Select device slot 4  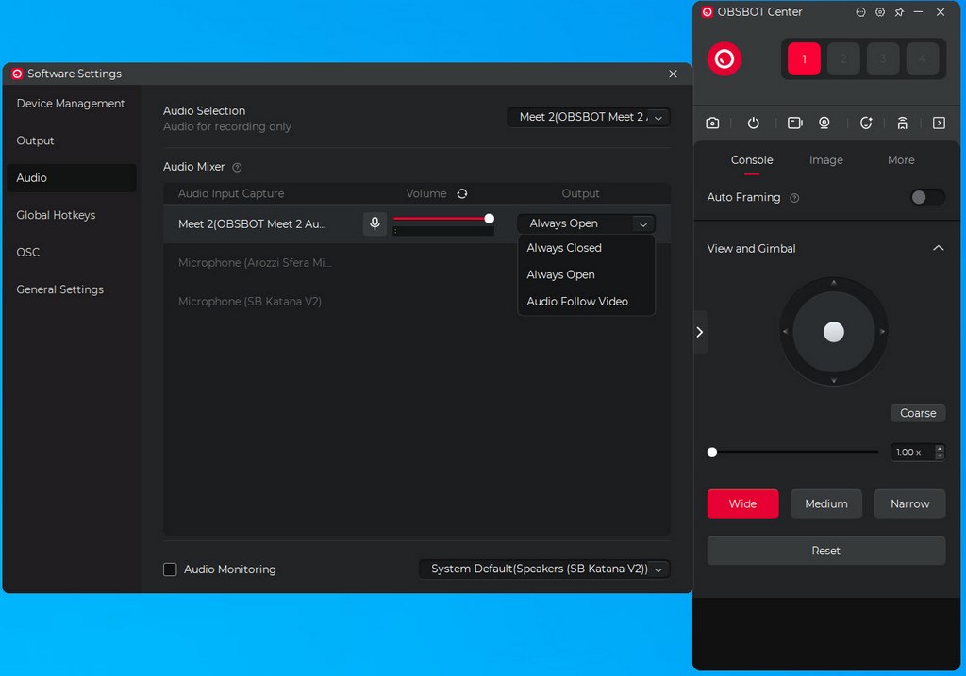point(923,59)
